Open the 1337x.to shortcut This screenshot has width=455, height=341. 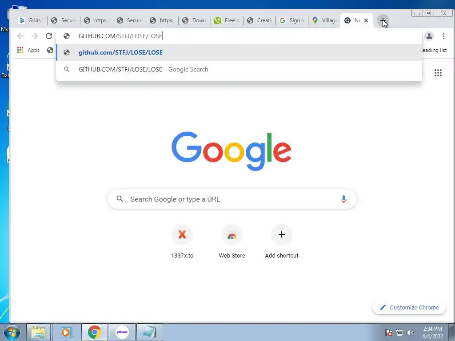tap(182, 242)
